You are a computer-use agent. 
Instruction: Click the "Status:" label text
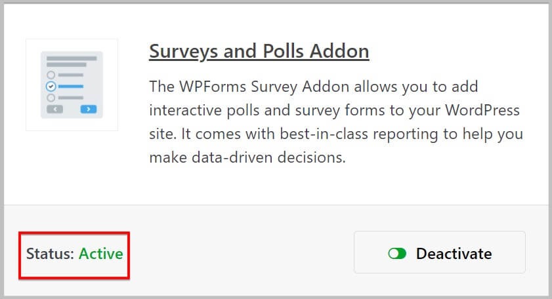point(50,254)
